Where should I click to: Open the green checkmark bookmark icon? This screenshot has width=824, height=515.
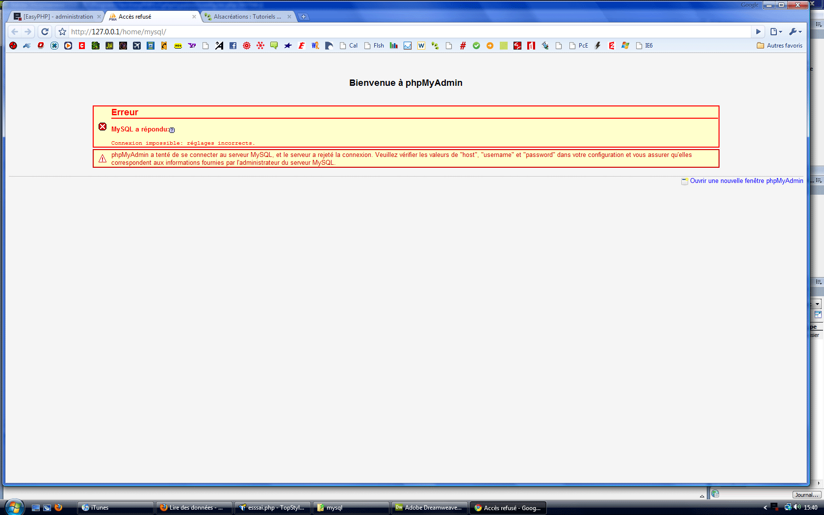pyautogui.click(x=476, y=46)
